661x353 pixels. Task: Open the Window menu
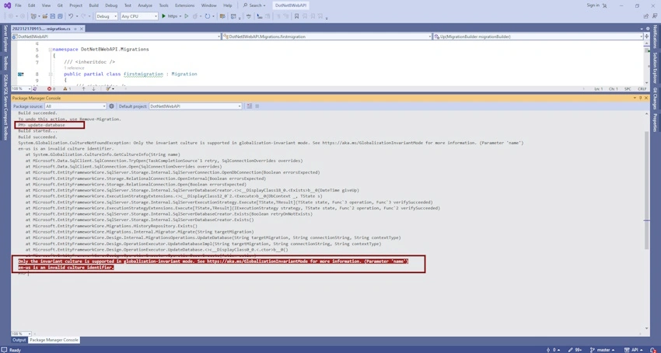coord(208,5)
